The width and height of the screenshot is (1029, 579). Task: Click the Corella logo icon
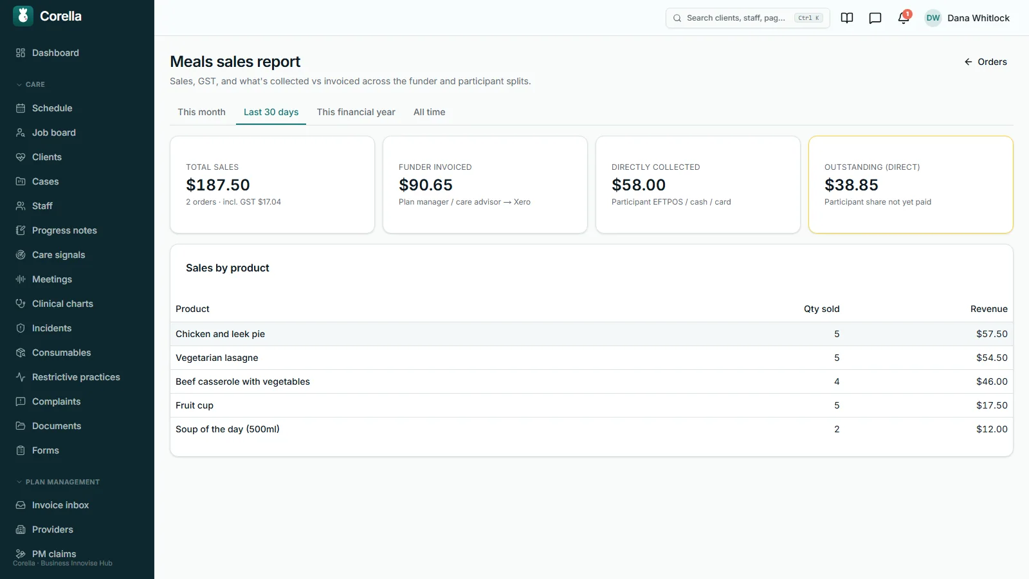23,16
